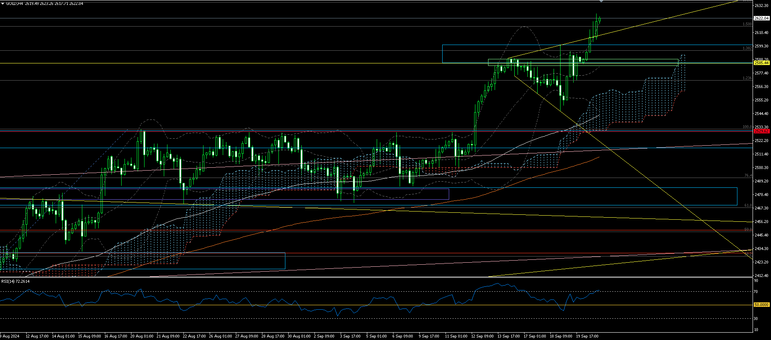Select the Fibonacci 1.382 level label
This screenshot has height=340, width=771.
pos(747,48)
